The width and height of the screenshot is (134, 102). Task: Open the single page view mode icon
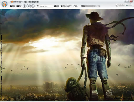[x=13, y=6]
